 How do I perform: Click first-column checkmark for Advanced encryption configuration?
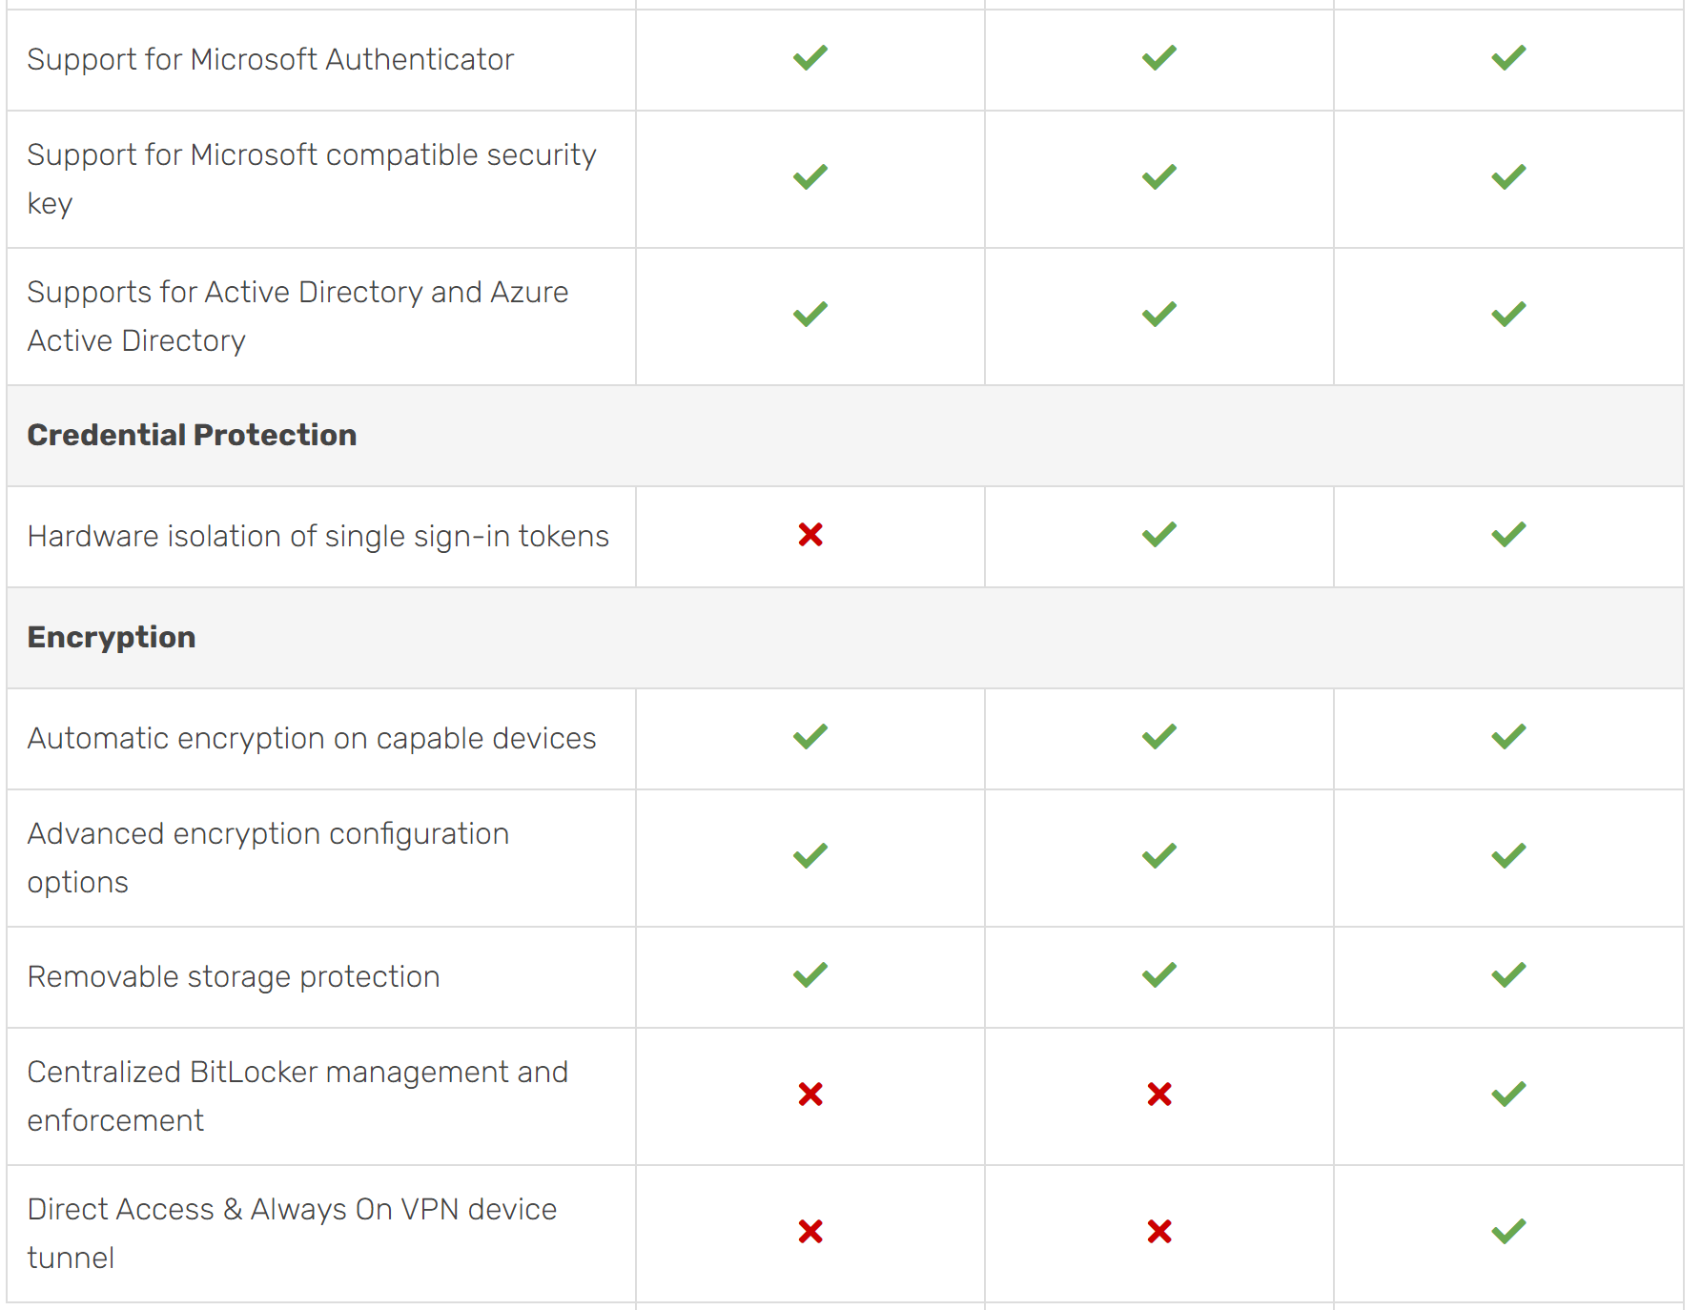(x=810, y=856)
